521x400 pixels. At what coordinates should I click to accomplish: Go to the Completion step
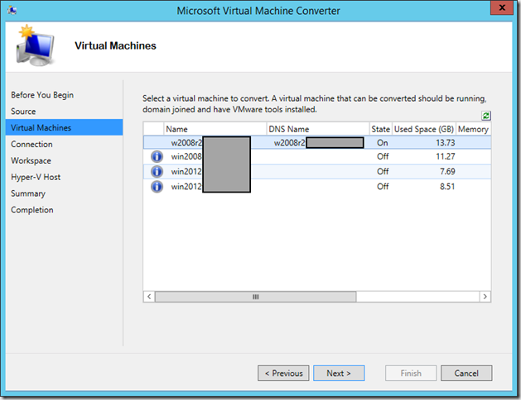click(x=32, y=210)
